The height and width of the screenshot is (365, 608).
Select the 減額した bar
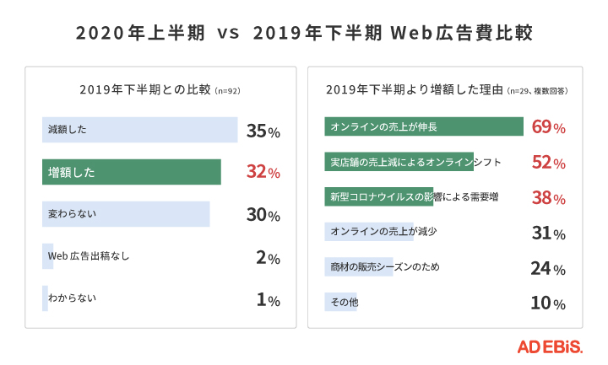click(x=139, y=130)
